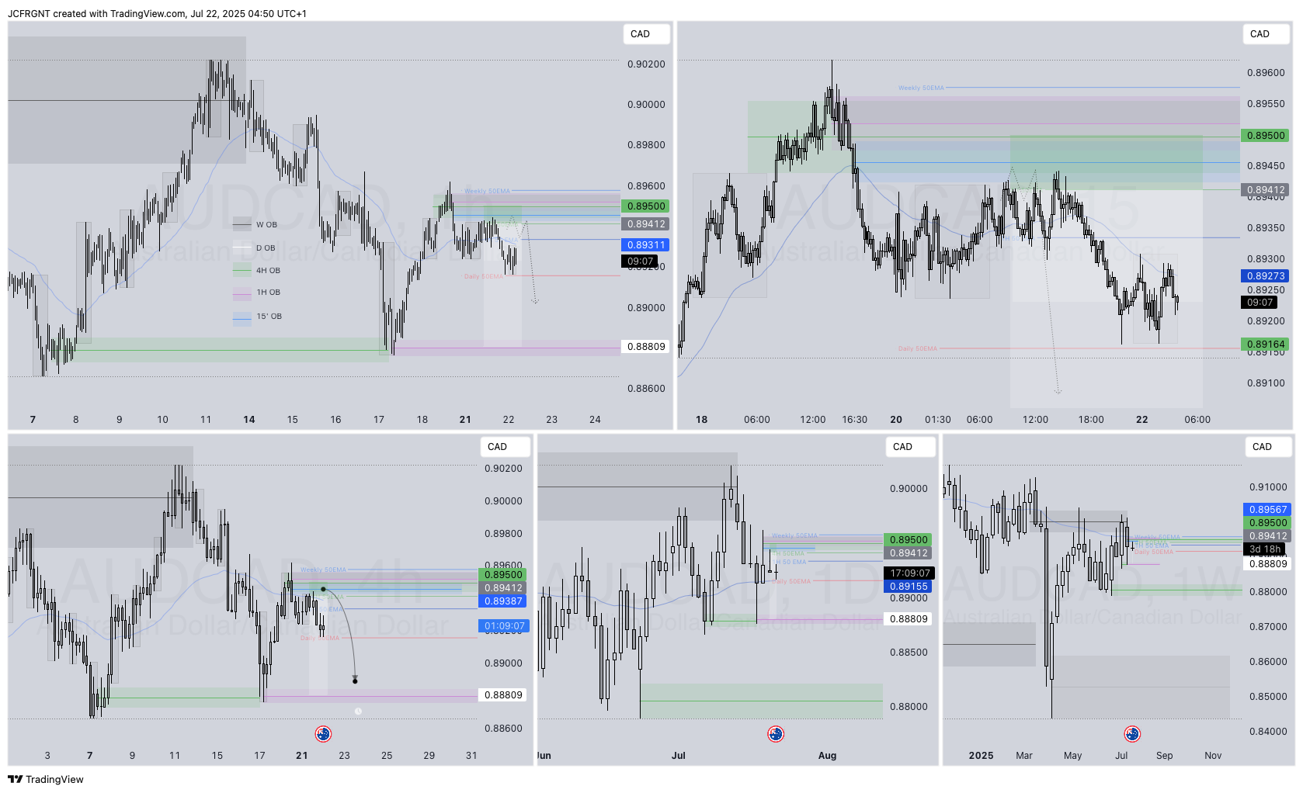Viewport: 1303px width, 793px height.
Task: Click the small clock marker on 4h chart
Action: click(x=358, y=711)
